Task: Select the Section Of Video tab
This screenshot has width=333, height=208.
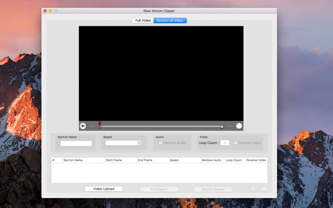Action: pos(170,20)
